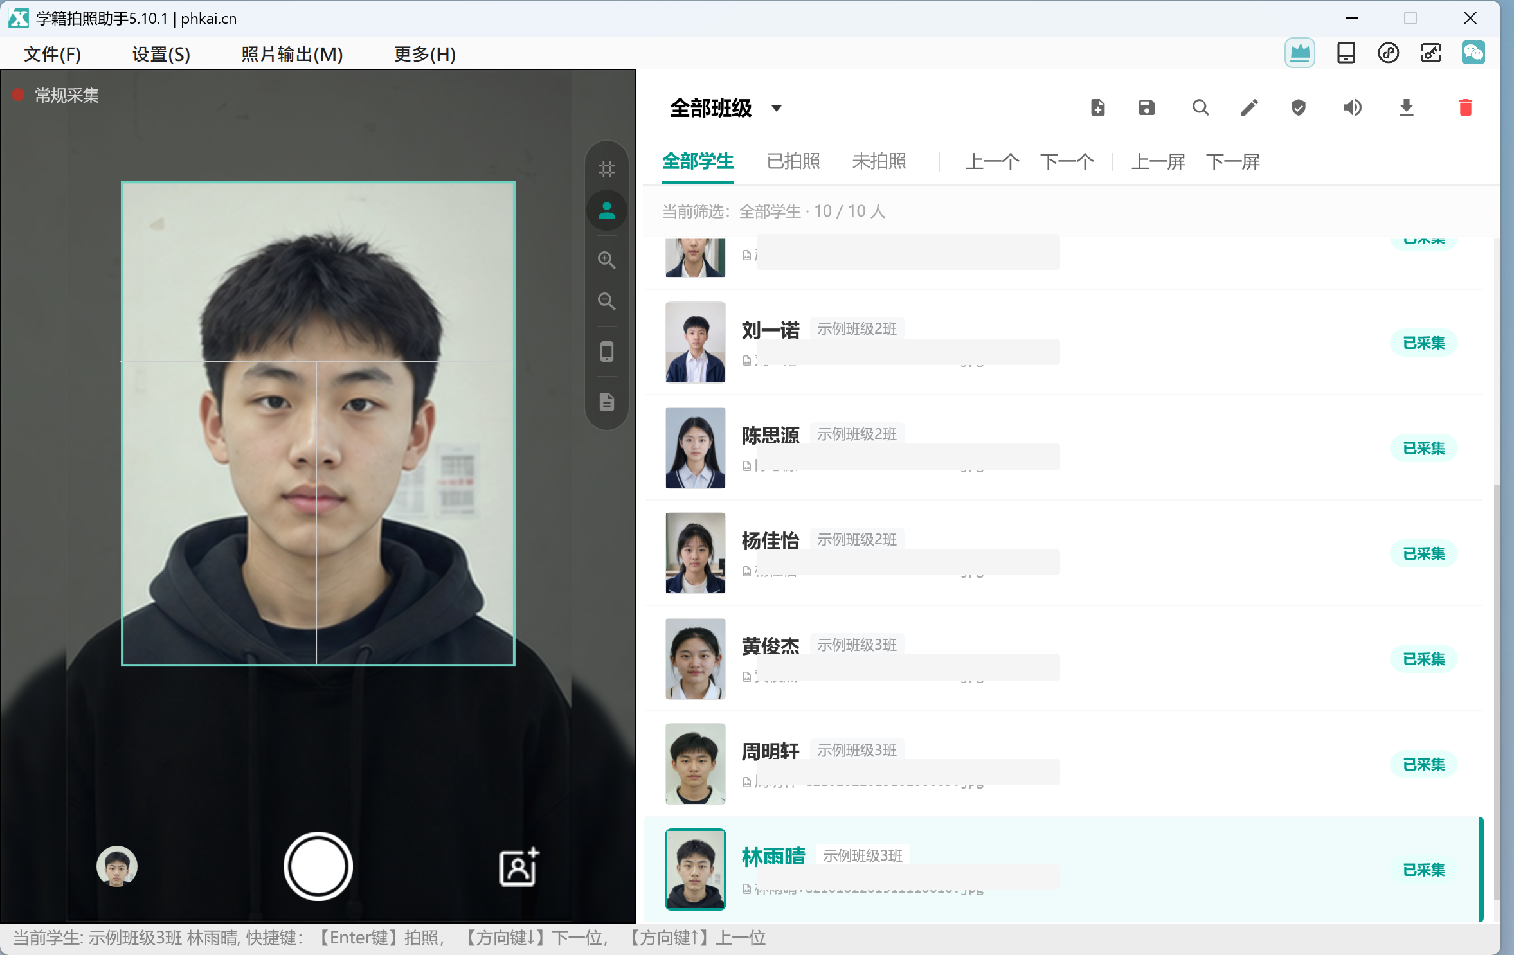
Task: Switch to the 已拍照 tab
Action: (793, 161)
